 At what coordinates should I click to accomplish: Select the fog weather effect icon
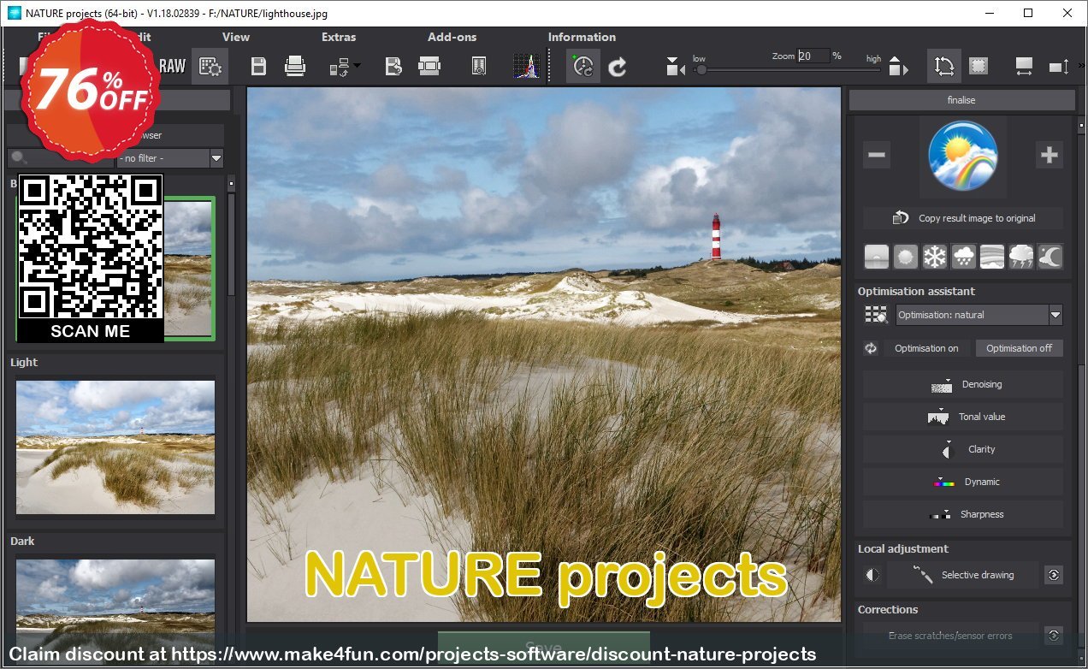coord(877,257)
